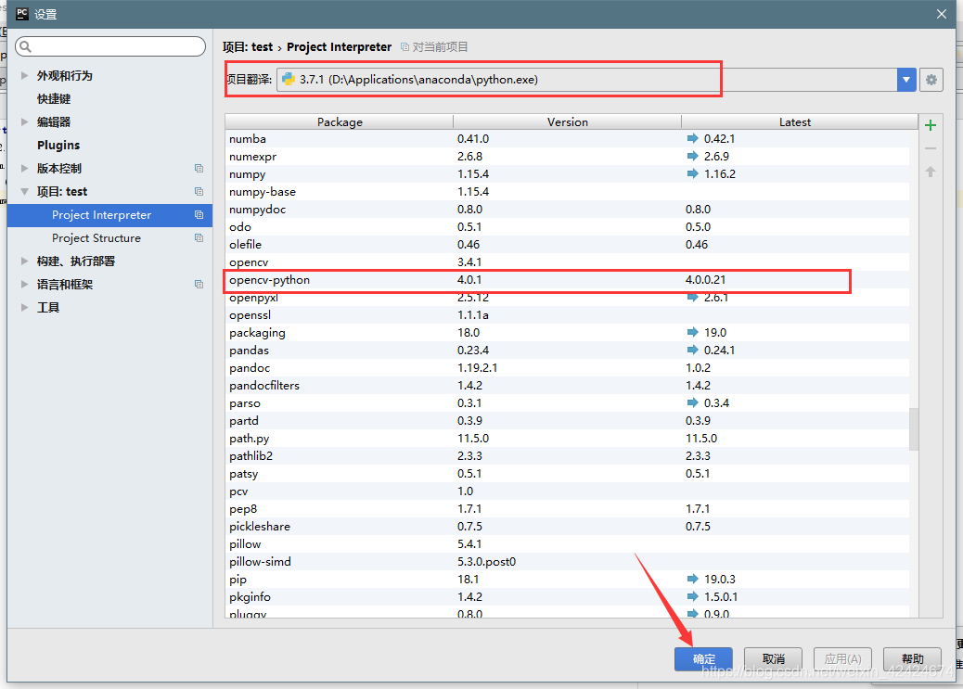This screenshot has width=963, height=689.
Task: Click the update arrow for packaging
Action: tap(693, 332)
